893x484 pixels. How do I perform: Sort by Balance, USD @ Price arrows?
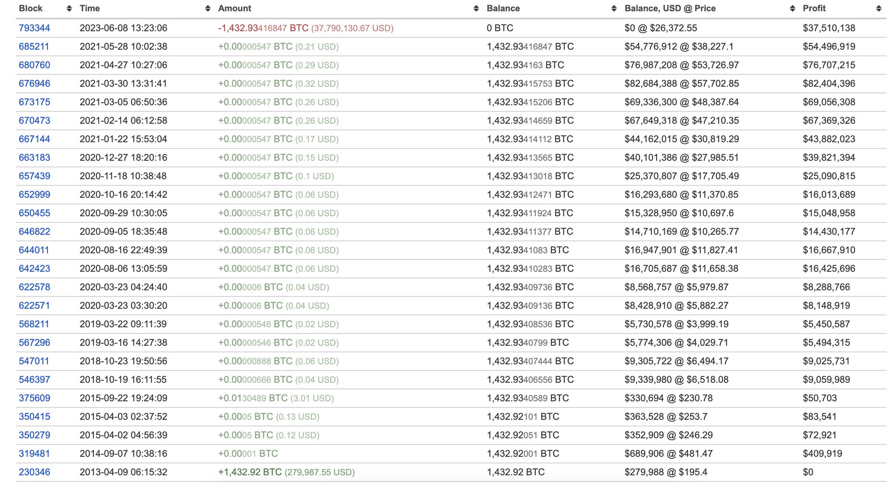click(792, 9)
